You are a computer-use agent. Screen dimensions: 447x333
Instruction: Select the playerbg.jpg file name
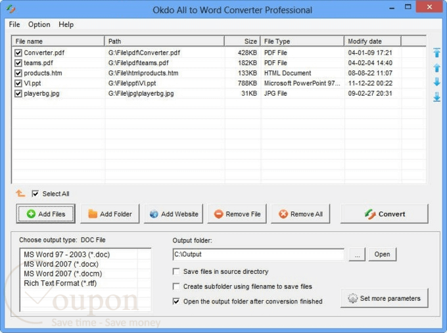pyautogui.click(x=41, y=93)
